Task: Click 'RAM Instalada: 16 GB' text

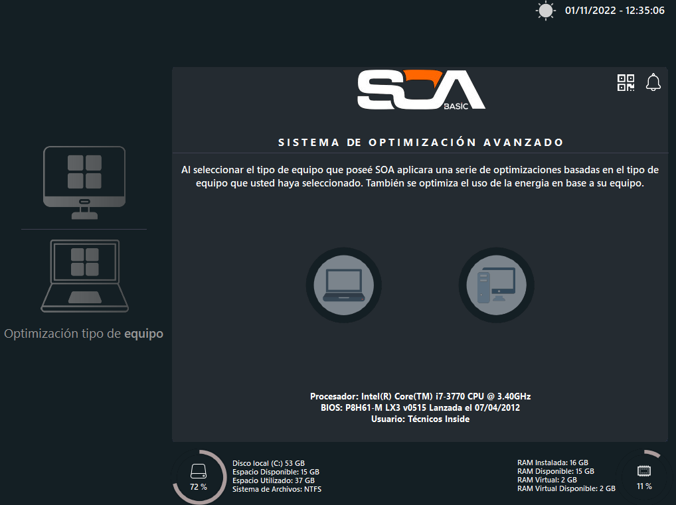Action: [552, 463]
